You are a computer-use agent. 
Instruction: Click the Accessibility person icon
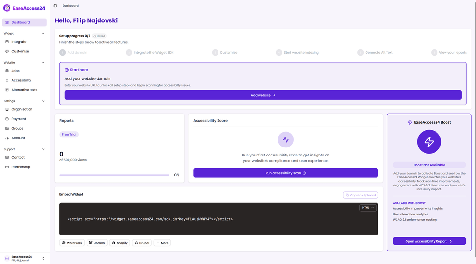7,80
